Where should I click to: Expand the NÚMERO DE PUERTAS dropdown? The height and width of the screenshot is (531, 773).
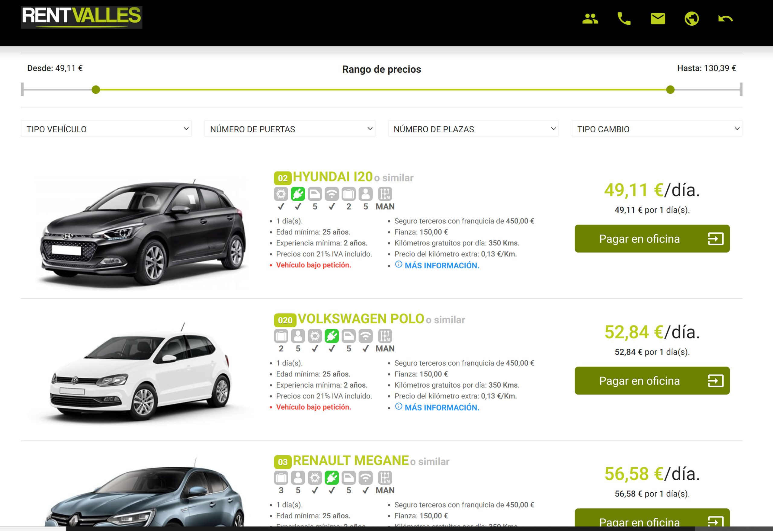[x=290, y=129]
